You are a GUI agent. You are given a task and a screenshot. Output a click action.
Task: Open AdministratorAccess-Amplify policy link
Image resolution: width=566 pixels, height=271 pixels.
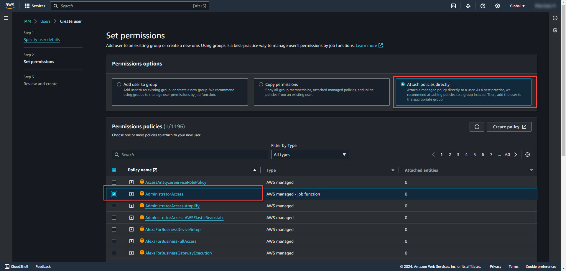tap(172, 206)
